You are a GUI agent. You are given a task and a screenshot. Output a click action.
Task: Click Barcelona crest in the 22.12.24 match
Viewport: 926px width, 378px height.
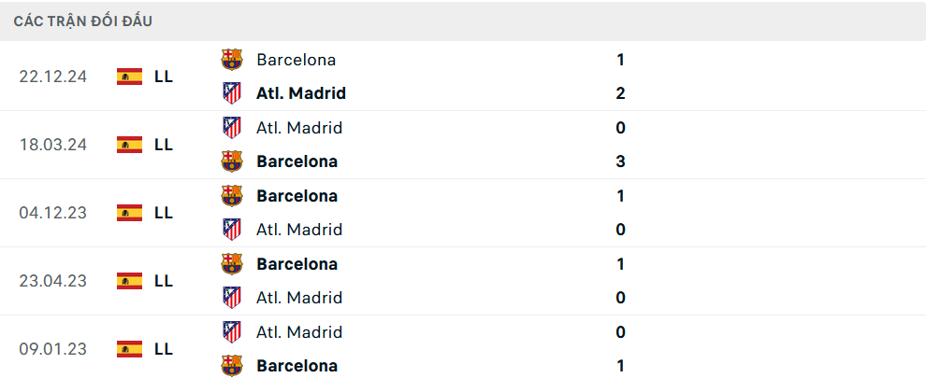231,60
